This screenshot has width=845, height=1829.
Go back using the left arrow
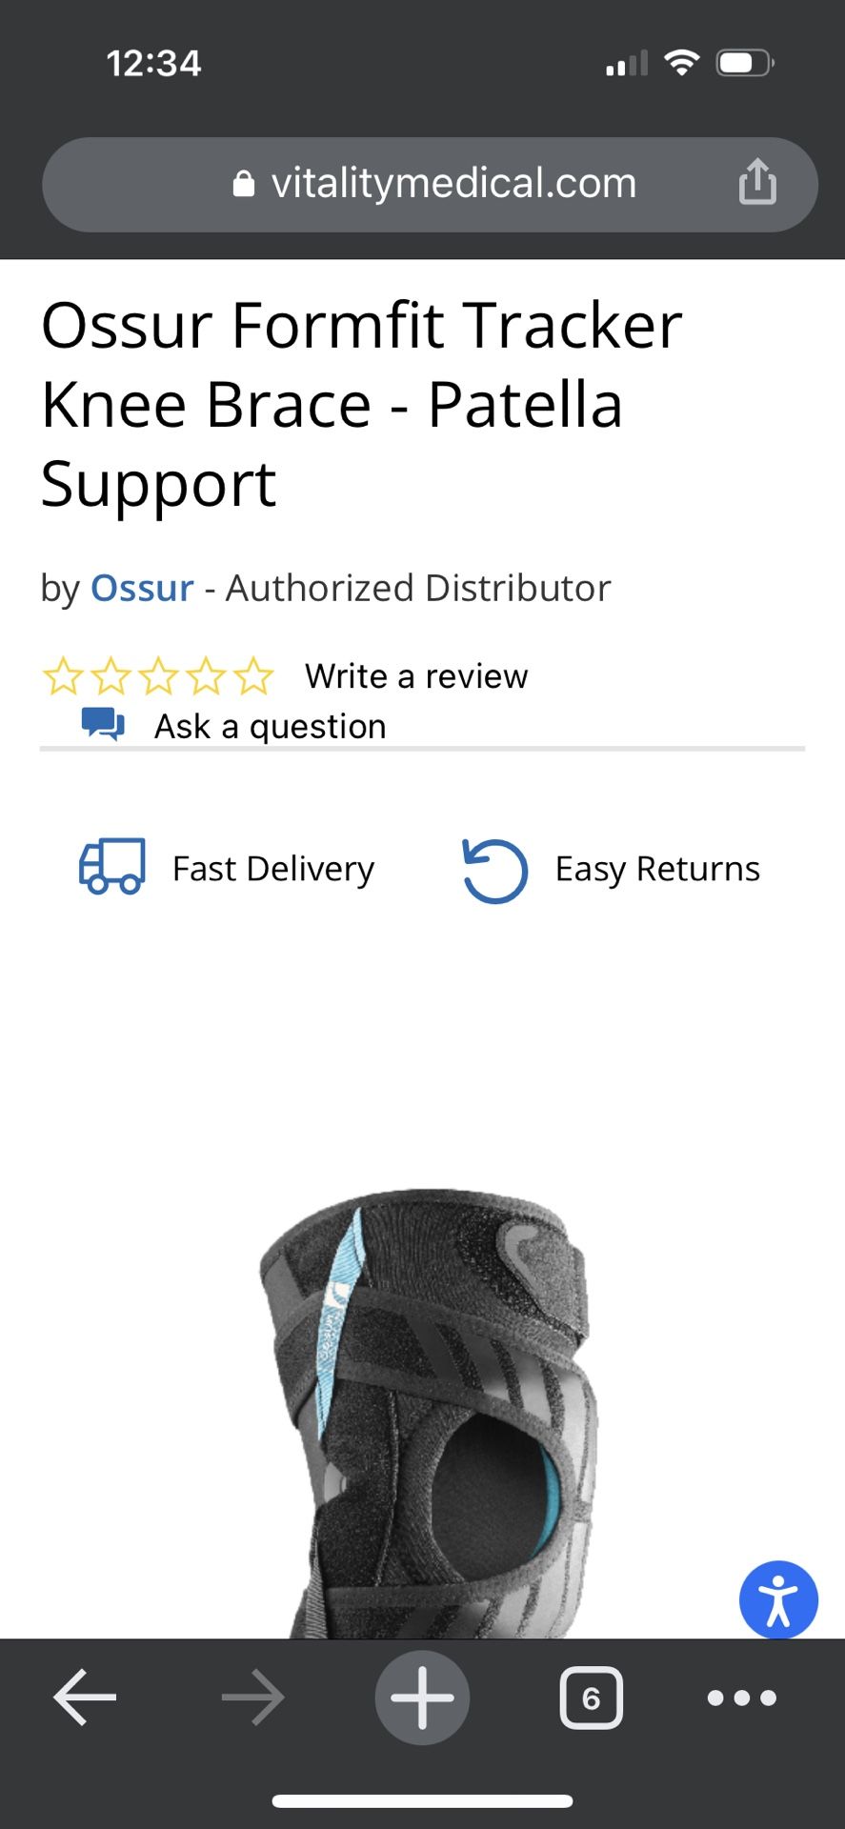pos(85,1697)
